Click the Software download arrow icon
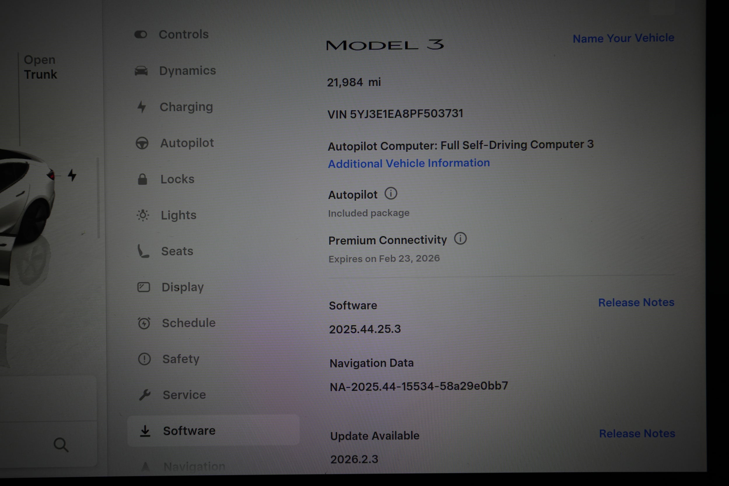This screenshot has height=486, width=729. click(146, 431)
